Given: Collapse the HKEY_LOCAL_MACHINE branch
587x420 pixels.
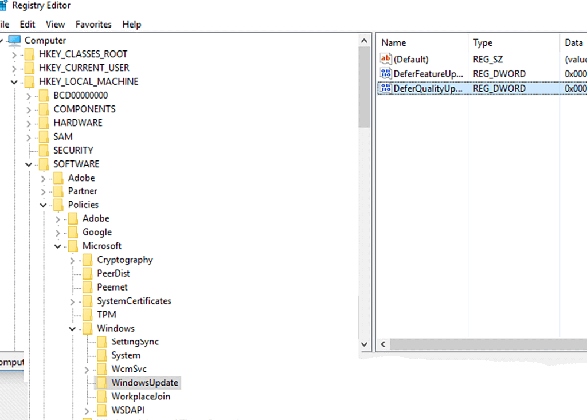Looking at the screenshot, I should tap(14, 82).
